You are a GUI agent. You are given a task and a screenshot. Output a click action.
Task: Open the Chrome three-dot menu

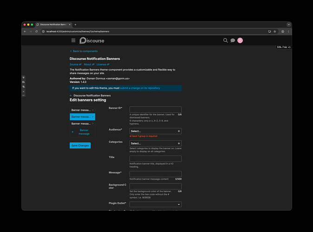coord(288,32)
